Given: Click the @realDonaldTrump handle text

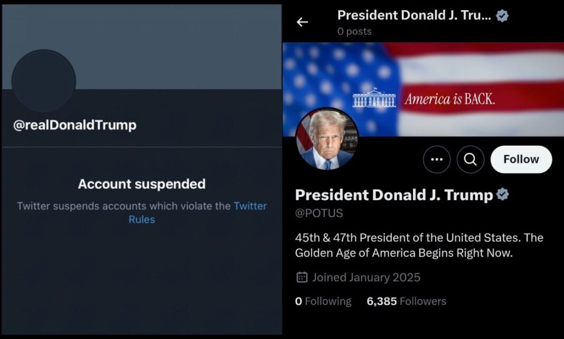Looking at the screenshot, I should pos(74,125).
